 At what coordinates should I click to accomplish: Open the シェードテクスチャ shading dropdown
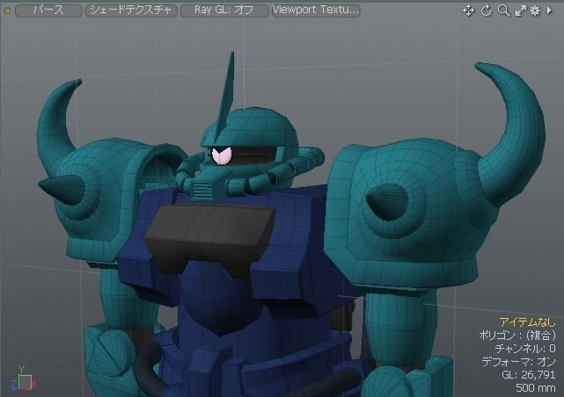pyautogui.click(x=131, y=10)
